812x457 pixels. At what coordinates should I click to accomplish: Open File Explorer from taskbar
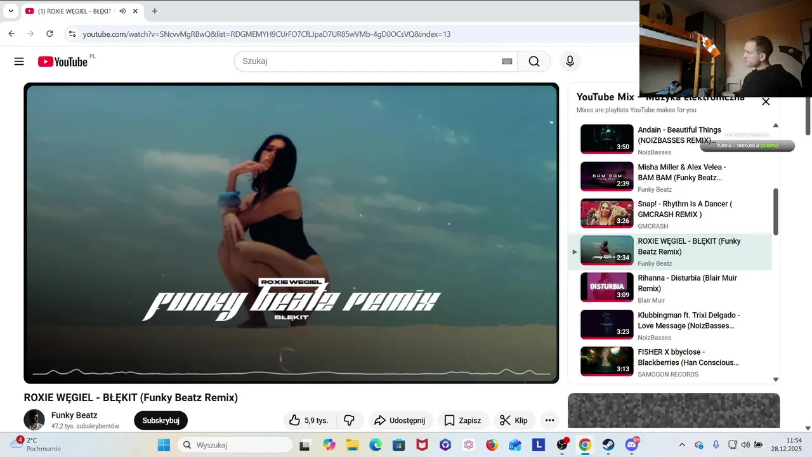pos(352,445)
